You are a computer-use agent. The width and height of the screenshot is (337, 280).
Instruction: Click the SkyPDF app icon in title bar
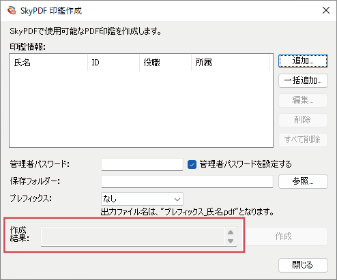(x=12, y=10)
